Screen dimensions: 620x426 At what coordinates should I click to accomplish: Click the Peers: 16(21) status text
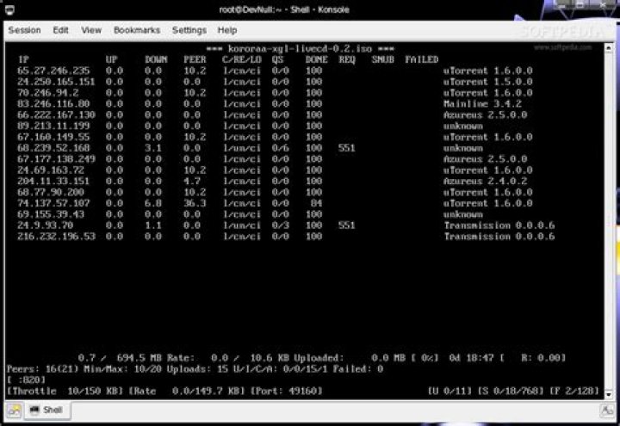click(43, 369)
